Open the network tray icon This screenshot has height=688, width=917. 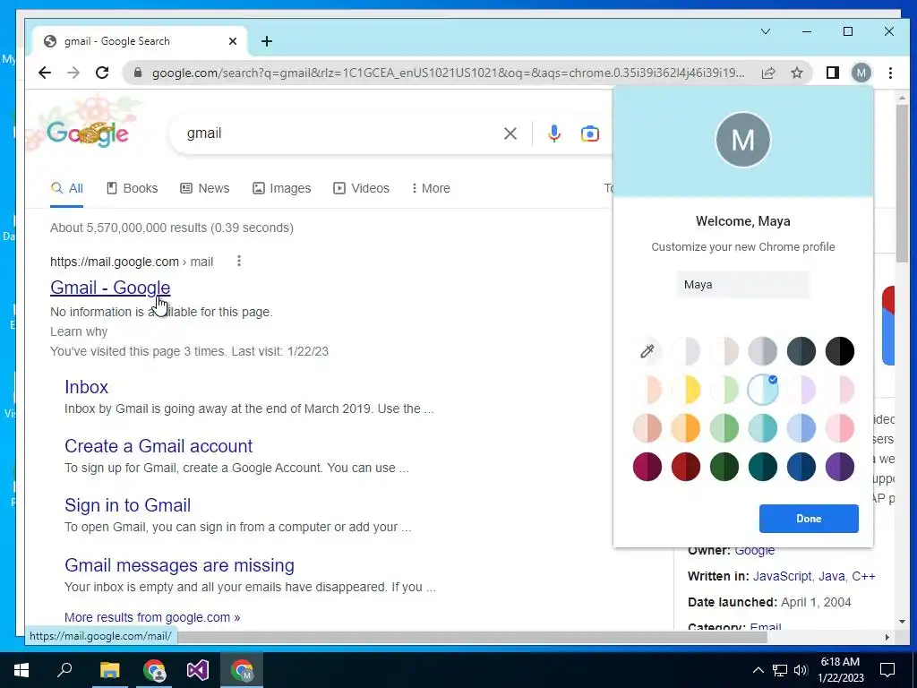click(780, 670)
